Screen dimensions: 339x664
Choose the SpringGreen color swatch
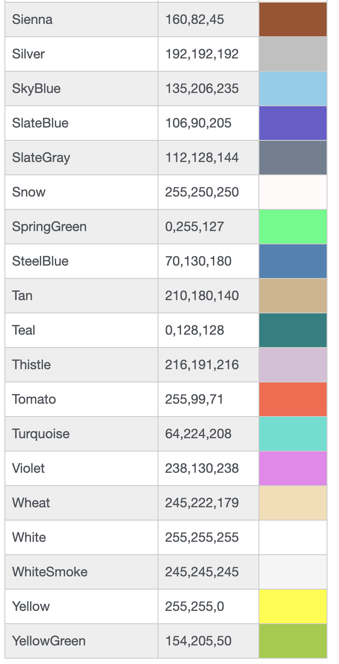point(293,227)
